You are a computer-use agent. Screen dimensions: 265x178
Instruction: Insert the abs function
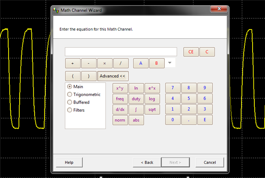(x=136, y=120)
